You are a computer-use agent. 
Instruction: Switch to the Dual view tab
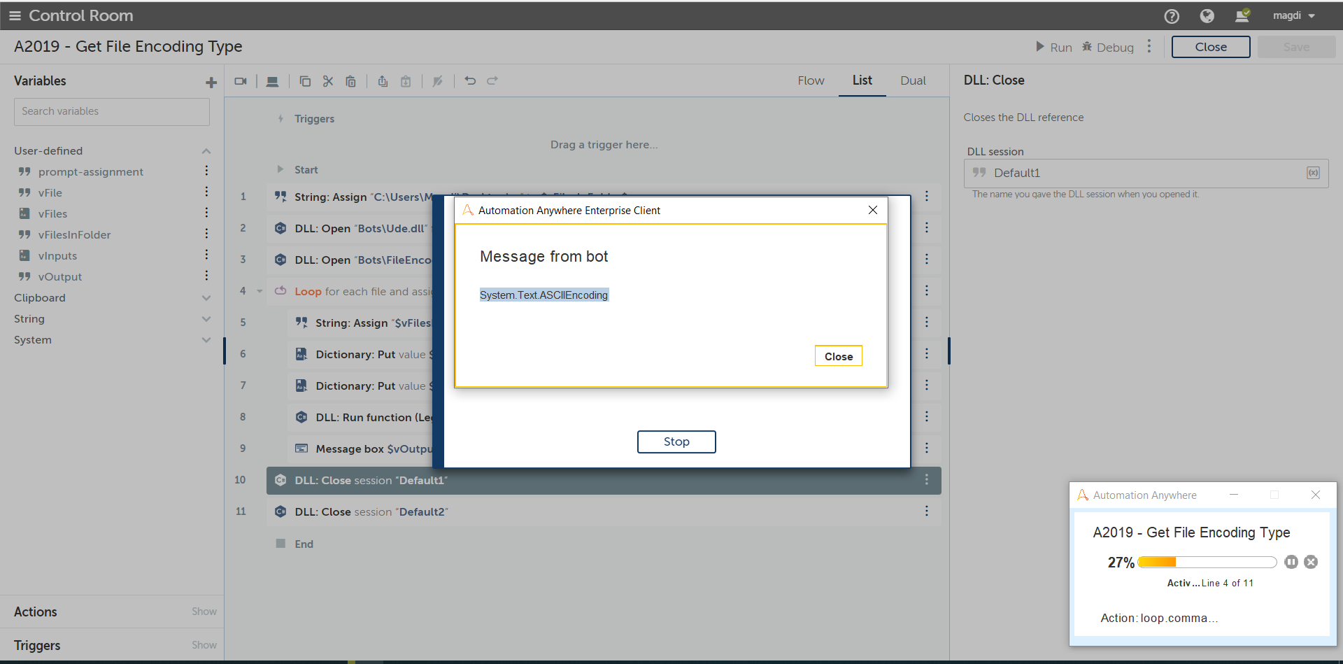tap(913, 80)
